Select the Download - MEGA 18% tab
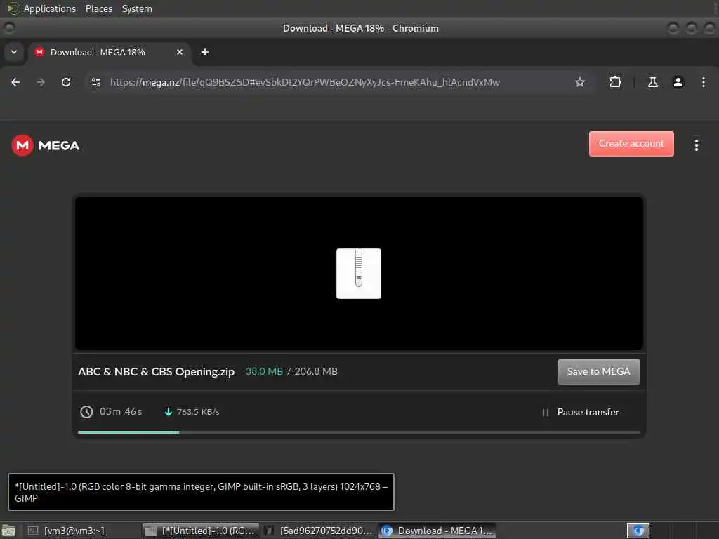Viewport: 719px width, 539px height. pyautogui.click(x=110, y=52)
